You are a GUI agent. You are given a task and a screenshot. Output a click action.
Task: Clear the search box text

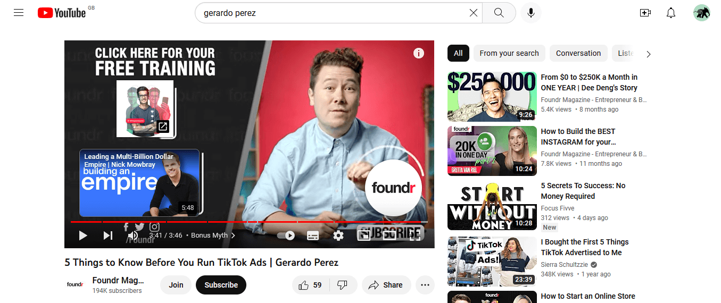(473, 13)
